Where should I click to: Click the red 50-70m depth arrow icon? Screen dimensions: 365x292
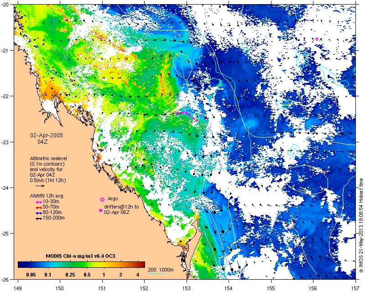pyautogui.click(x=39, y=208)
